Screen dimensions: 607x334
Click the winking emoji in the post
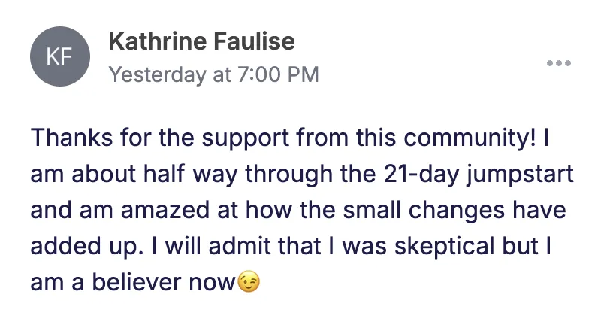[x=248, y=284]
